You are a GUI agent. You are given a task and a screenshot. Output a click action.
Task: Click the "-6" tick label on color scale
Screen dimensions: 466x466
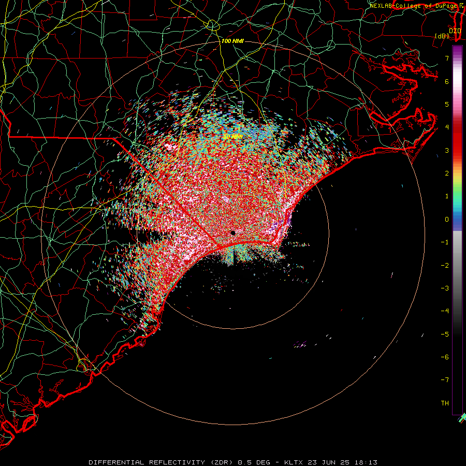pos(445,357)
